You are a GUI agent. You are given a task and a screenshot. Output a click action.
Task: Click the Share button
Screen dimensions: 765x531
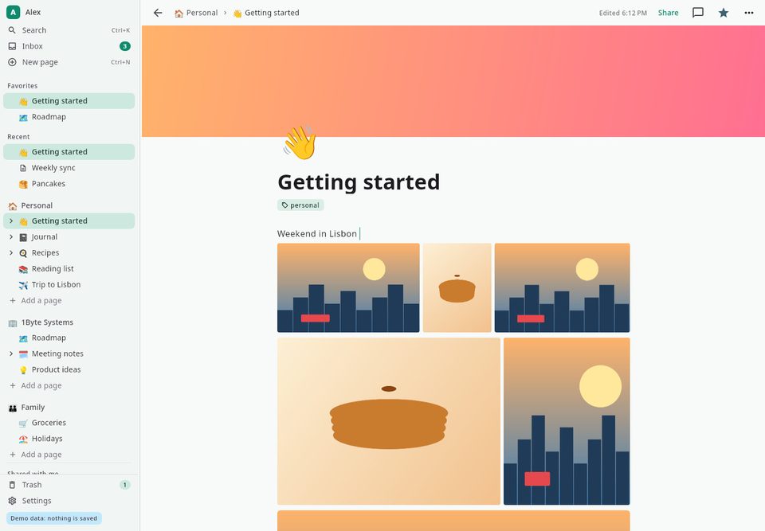[x=668, y=13]
